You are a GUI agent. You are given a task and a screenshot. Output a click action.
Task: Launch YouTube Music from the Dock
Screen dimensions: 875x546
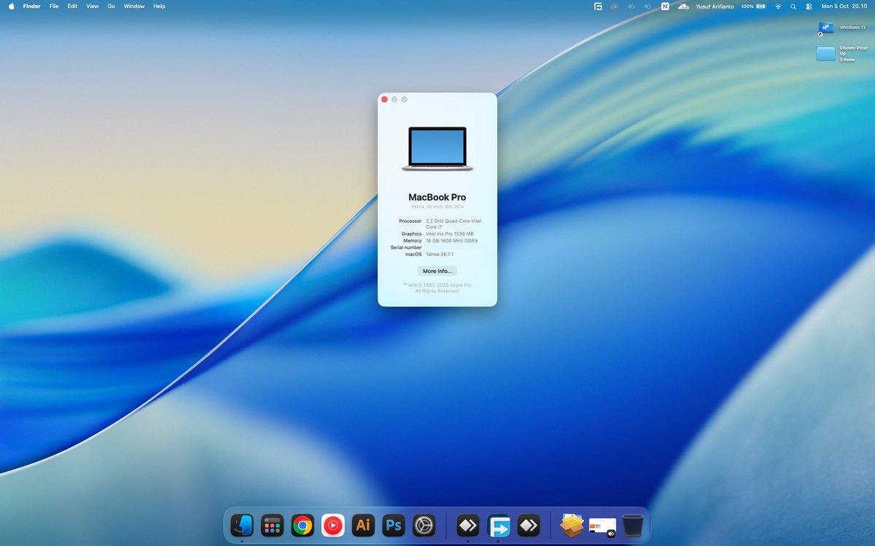(x=332, y=525)
